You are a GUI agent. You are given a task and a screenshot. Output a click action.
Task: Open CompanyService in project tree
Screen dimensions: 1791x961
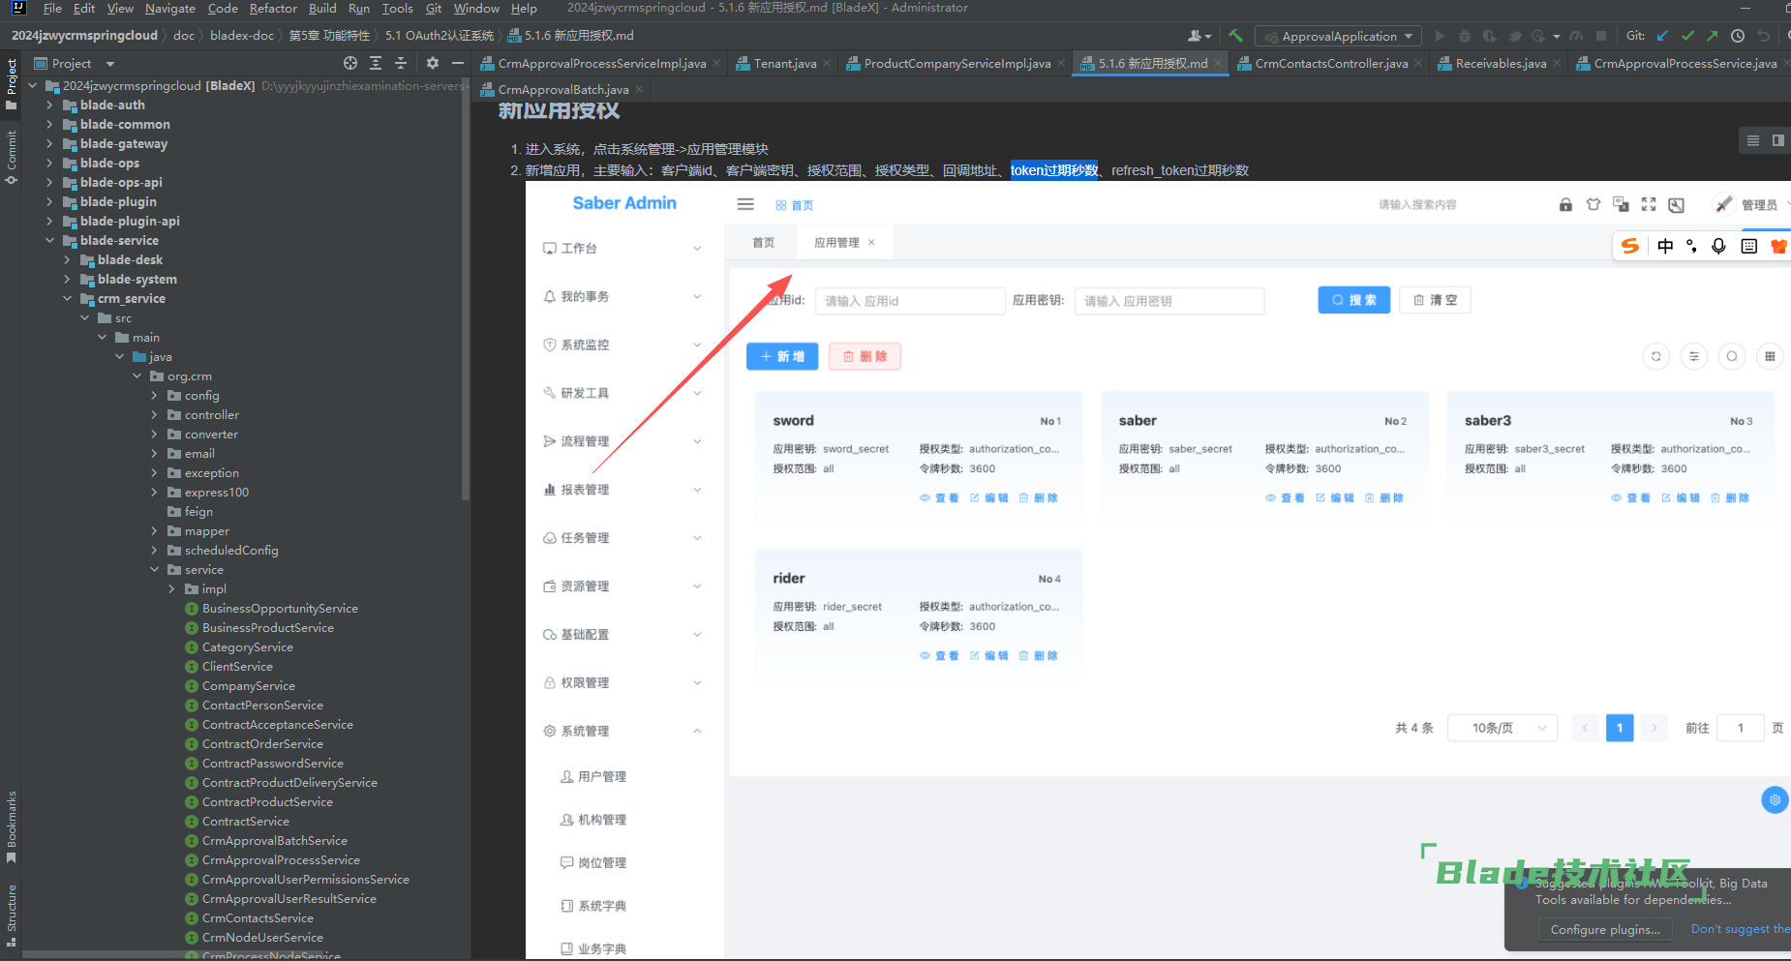point(248,686)
